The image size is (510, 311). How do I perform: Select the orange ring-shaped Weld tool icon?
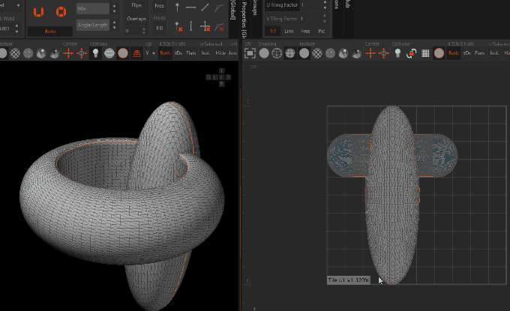click(x=61, y=12)
